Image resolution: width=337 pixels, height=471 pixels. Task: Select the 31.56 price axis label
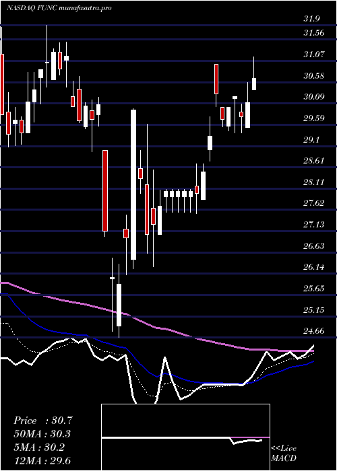pos(314,33)
